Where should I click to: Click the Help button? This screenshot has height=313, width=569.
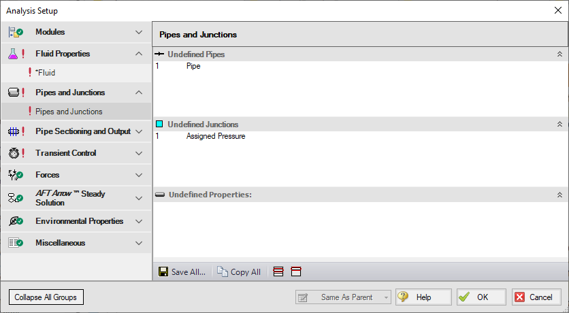point(423,297)
